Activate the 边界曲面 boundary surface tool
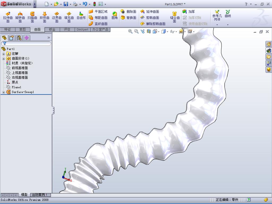 (57, 17)
